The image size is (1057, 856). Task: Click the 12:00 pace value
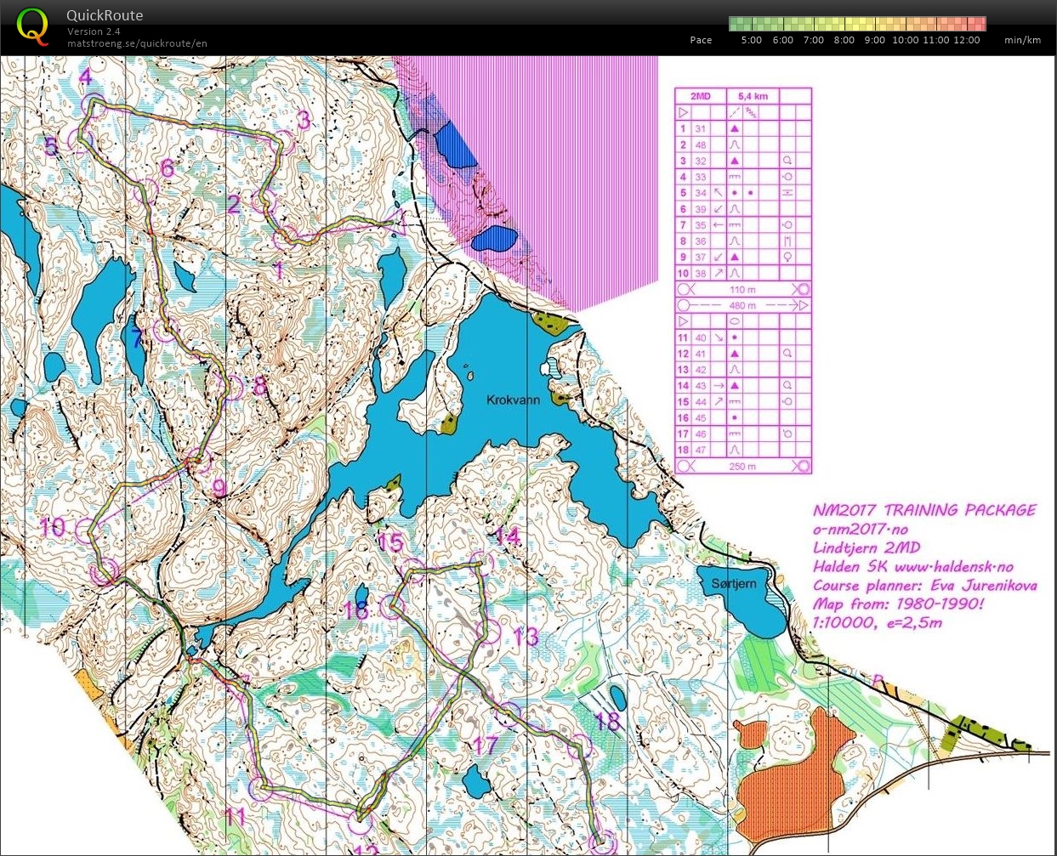967,40
